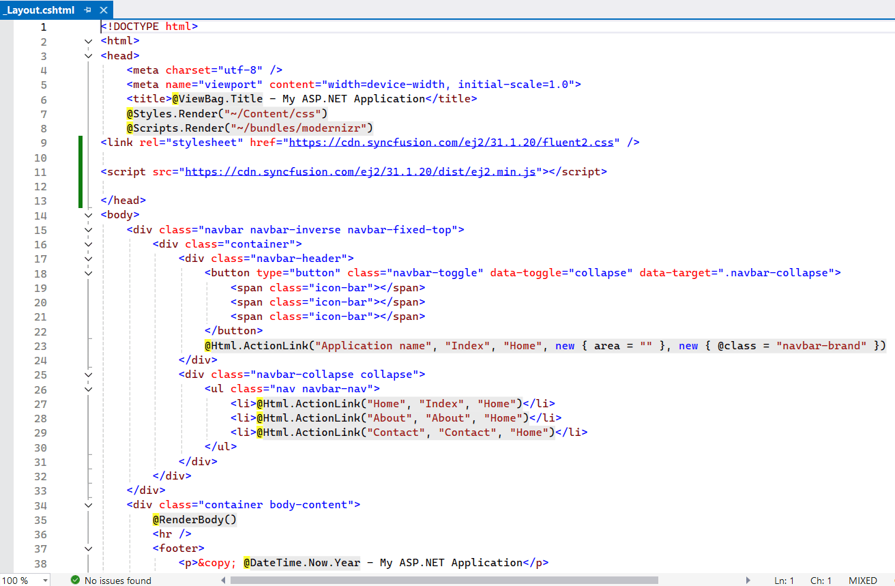Click the right arrow of the horizontal scrollbar

[747, 580]
